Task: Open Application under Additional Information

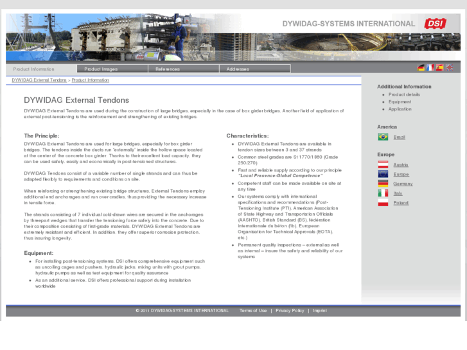Action: (400, 109)
